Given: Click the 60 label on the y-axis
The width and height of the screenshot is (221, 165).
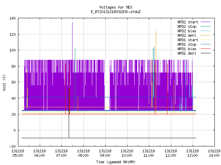Looking at the screenshot, I should pyautogui.click(x=13, y=82).
